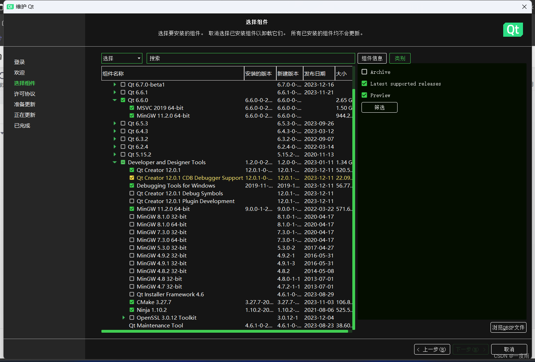Sort by 新建版本 column header
535x362 pixels.
[x=290, y=73]
